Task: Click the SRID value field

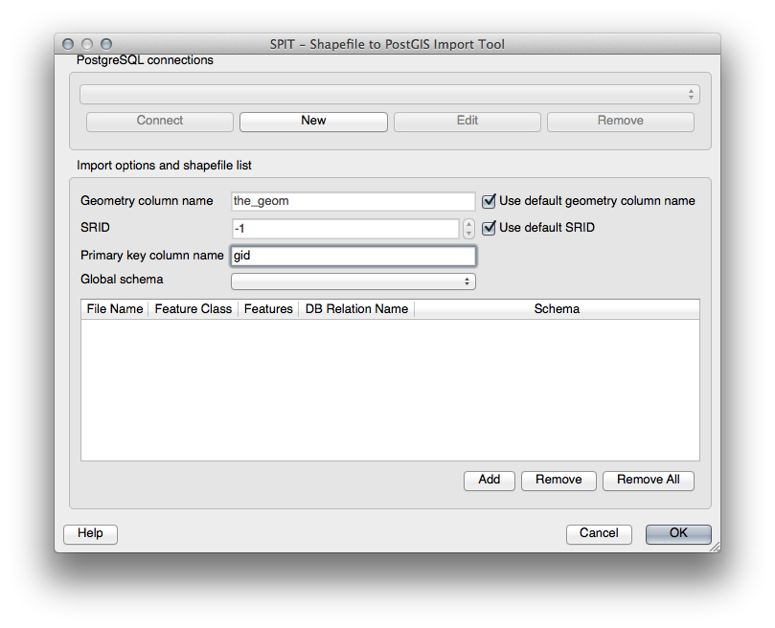Action: 345,229
